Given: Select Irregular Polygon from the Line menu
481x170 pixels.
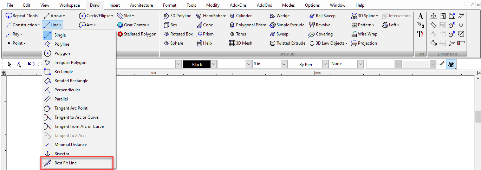Looking at the screenshot, I should pyautogui.click(x=79, y=63).
